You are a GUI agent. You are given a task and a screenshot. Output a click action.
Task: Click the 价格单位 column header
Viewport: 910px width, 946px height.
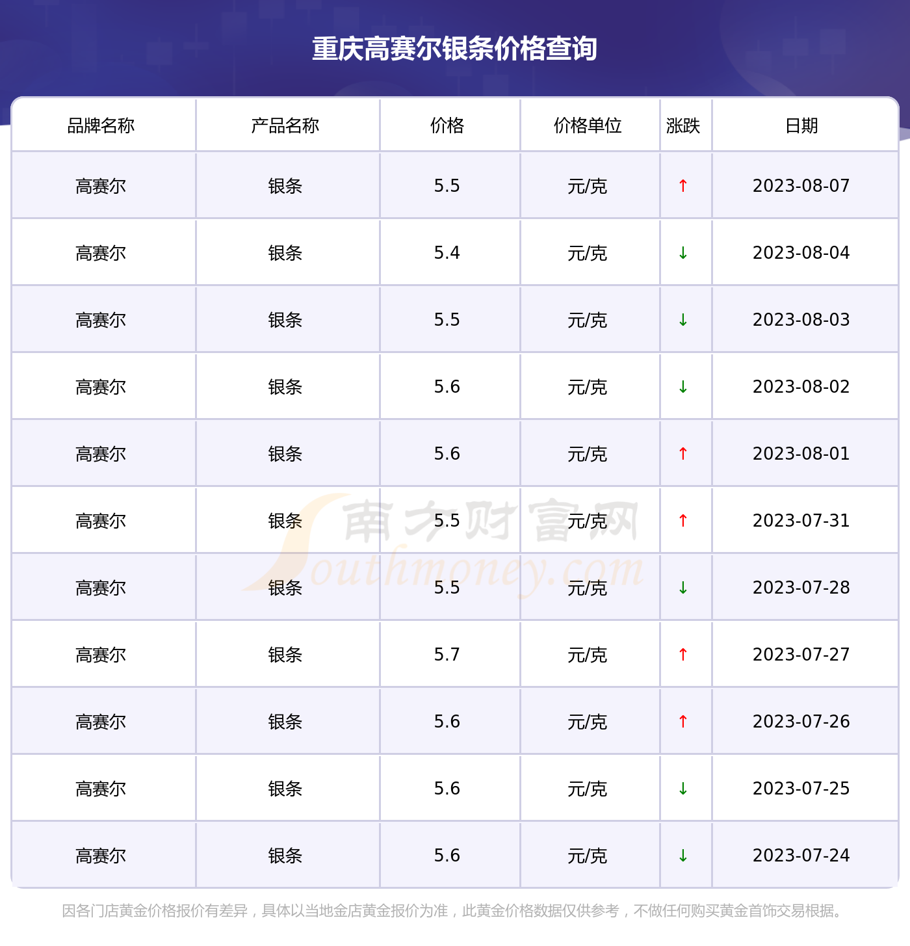click(588, 125)
